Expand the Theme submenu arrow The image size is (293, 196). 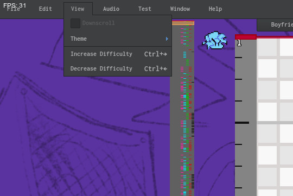(x=167, y=39)
